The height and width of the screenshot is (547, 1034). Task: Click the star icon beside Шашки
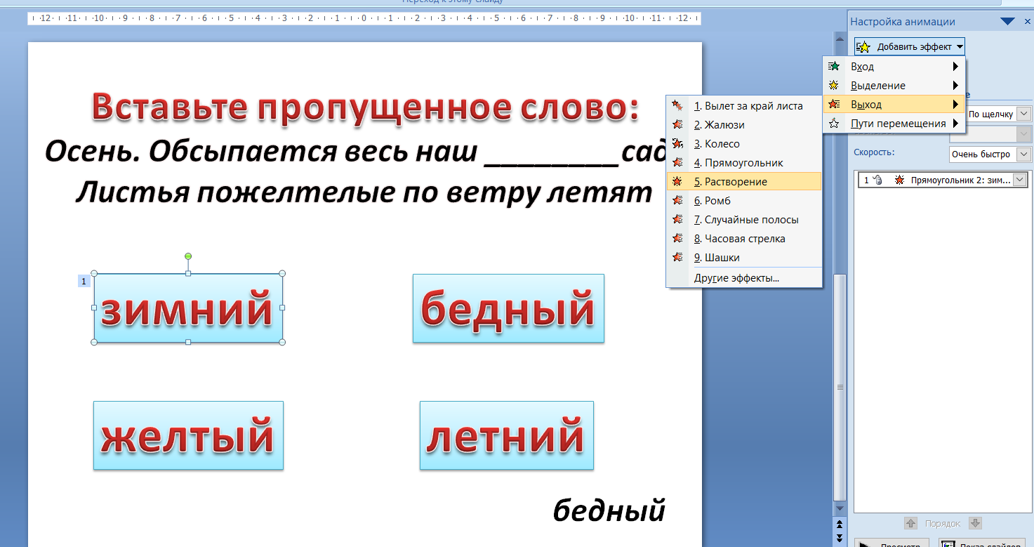click(677, 258)
